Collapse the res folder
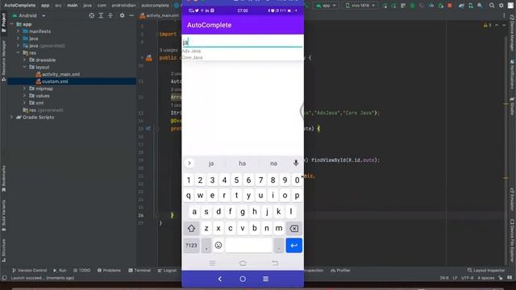 tap(18, 52)
